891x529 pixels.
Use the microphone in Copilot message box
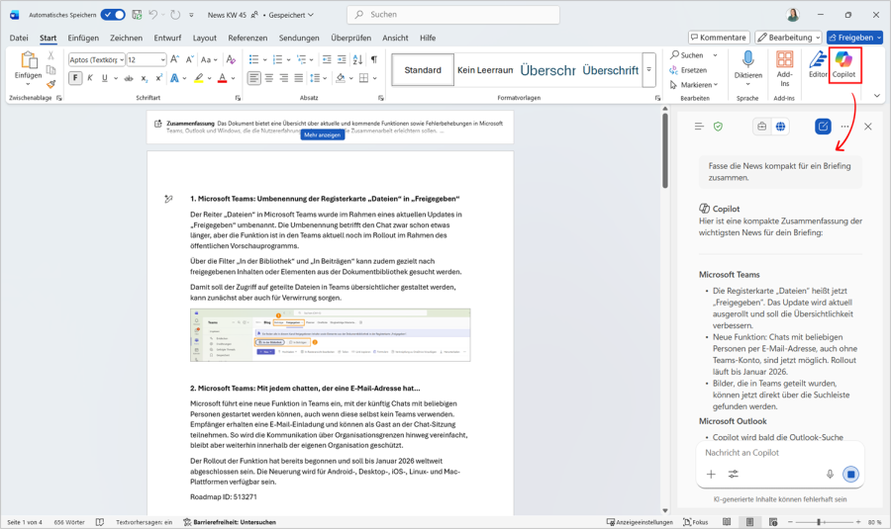(830, 474)
